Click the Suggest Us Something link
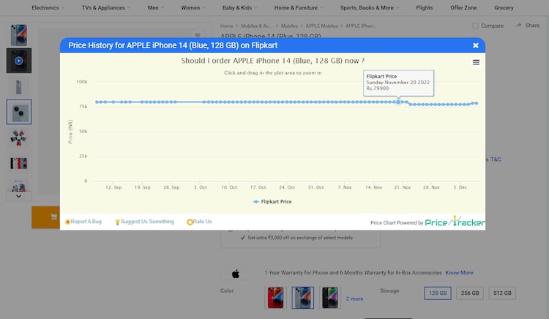 [147, 222]
